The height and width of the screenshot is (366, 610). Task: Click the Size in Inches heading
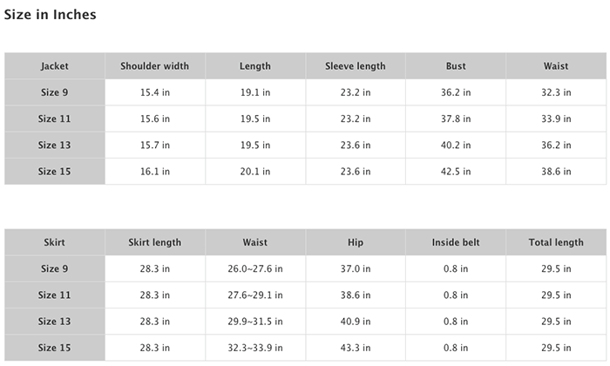(x=51, y=15)
